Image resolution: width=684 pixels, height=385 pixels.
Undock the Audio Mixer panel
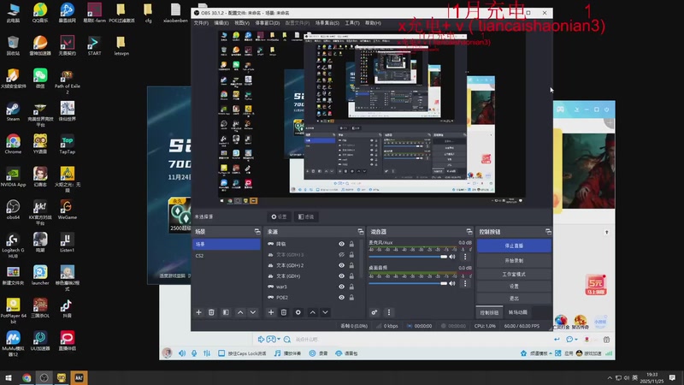pos(469,232)
